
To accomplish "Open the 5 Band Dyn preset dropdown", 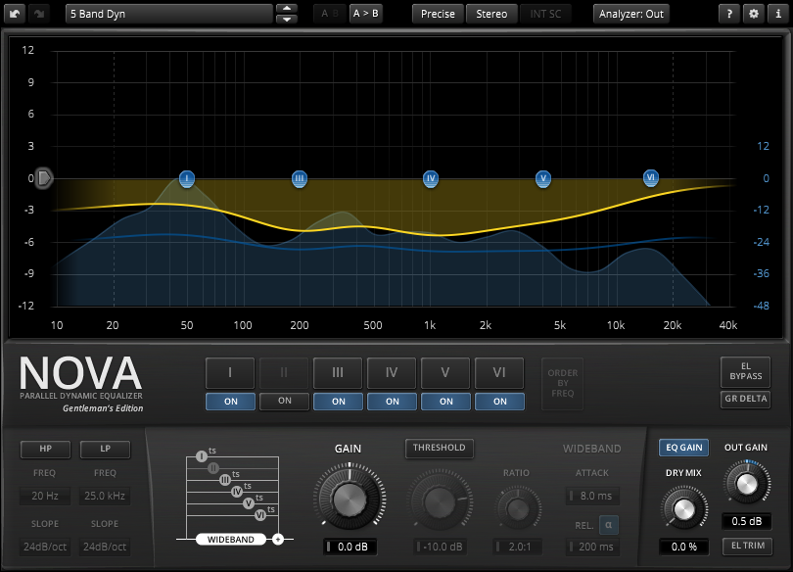I will [x=169, y=14].
